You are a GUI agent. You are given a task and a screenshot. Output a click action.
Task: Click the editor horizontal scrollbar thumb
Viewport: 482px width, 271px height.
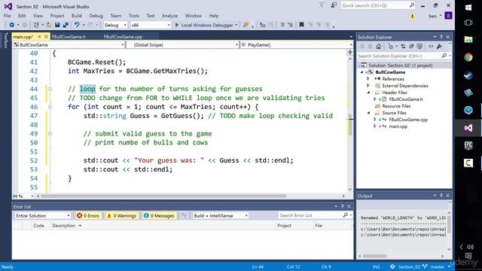163,196
